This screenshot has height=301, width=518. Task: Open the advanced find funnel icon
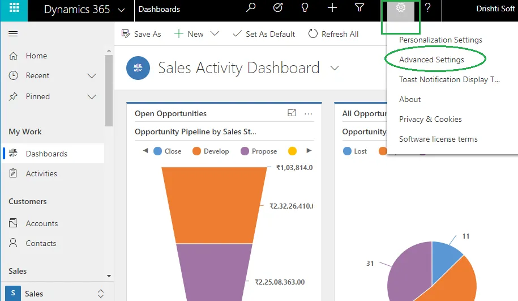[359, 7]
